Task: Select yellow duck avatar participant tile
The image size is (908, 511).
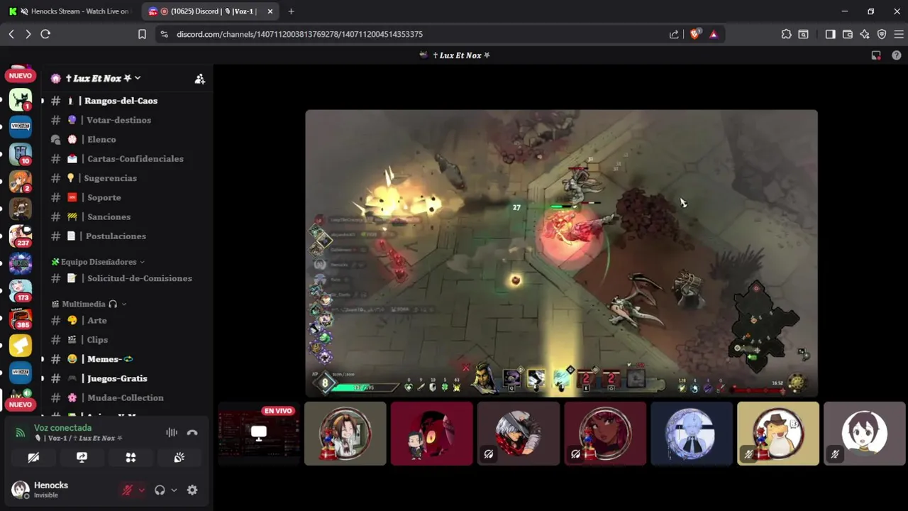Action: tap(778, 434)
